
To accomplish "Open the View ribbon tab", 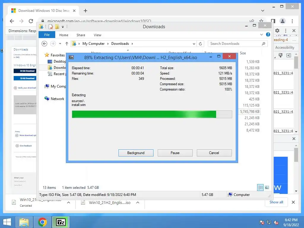I will pos(97,35).
